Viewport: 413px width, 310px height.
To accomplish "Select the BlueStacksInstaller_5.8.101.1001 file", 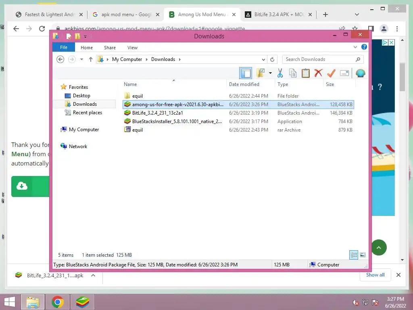I will pos(238,121).
